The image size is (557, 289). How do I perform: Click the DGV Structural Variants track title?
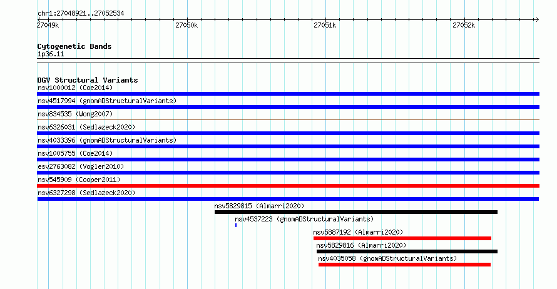pos(88,80)
